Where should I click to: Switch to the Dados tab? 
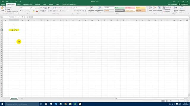tap(45, 4)
